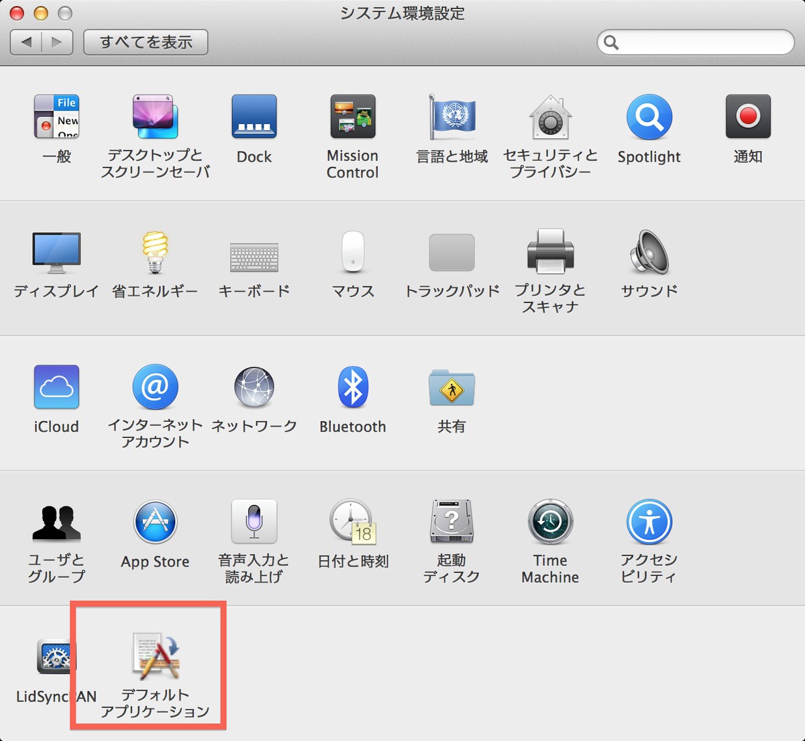Viewport: 805px width, 741px height.
Task: Open 起動ディスク preferences
Action: (x=451, y=522)
